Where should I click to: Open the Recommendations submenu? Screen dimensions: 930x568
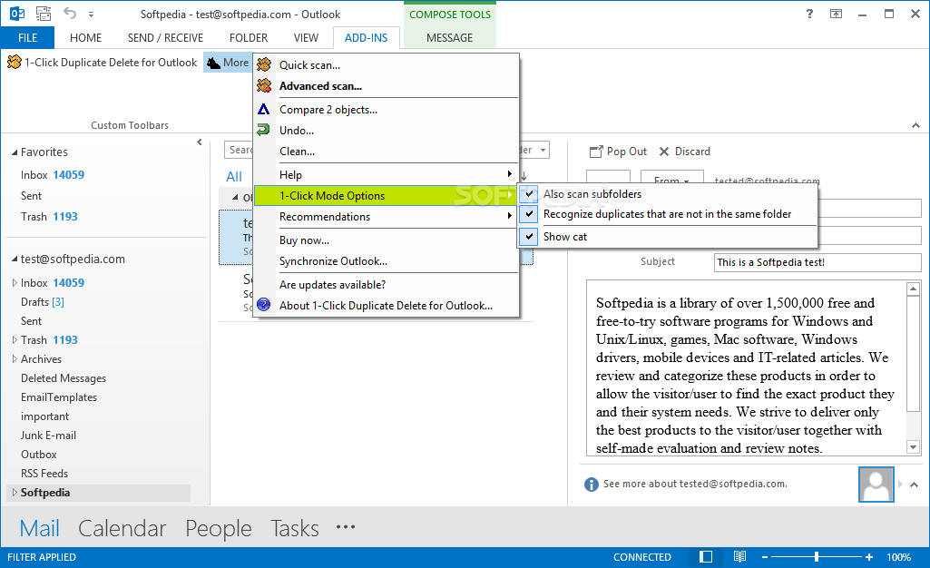pyautogui.click(x=387, y=217)
